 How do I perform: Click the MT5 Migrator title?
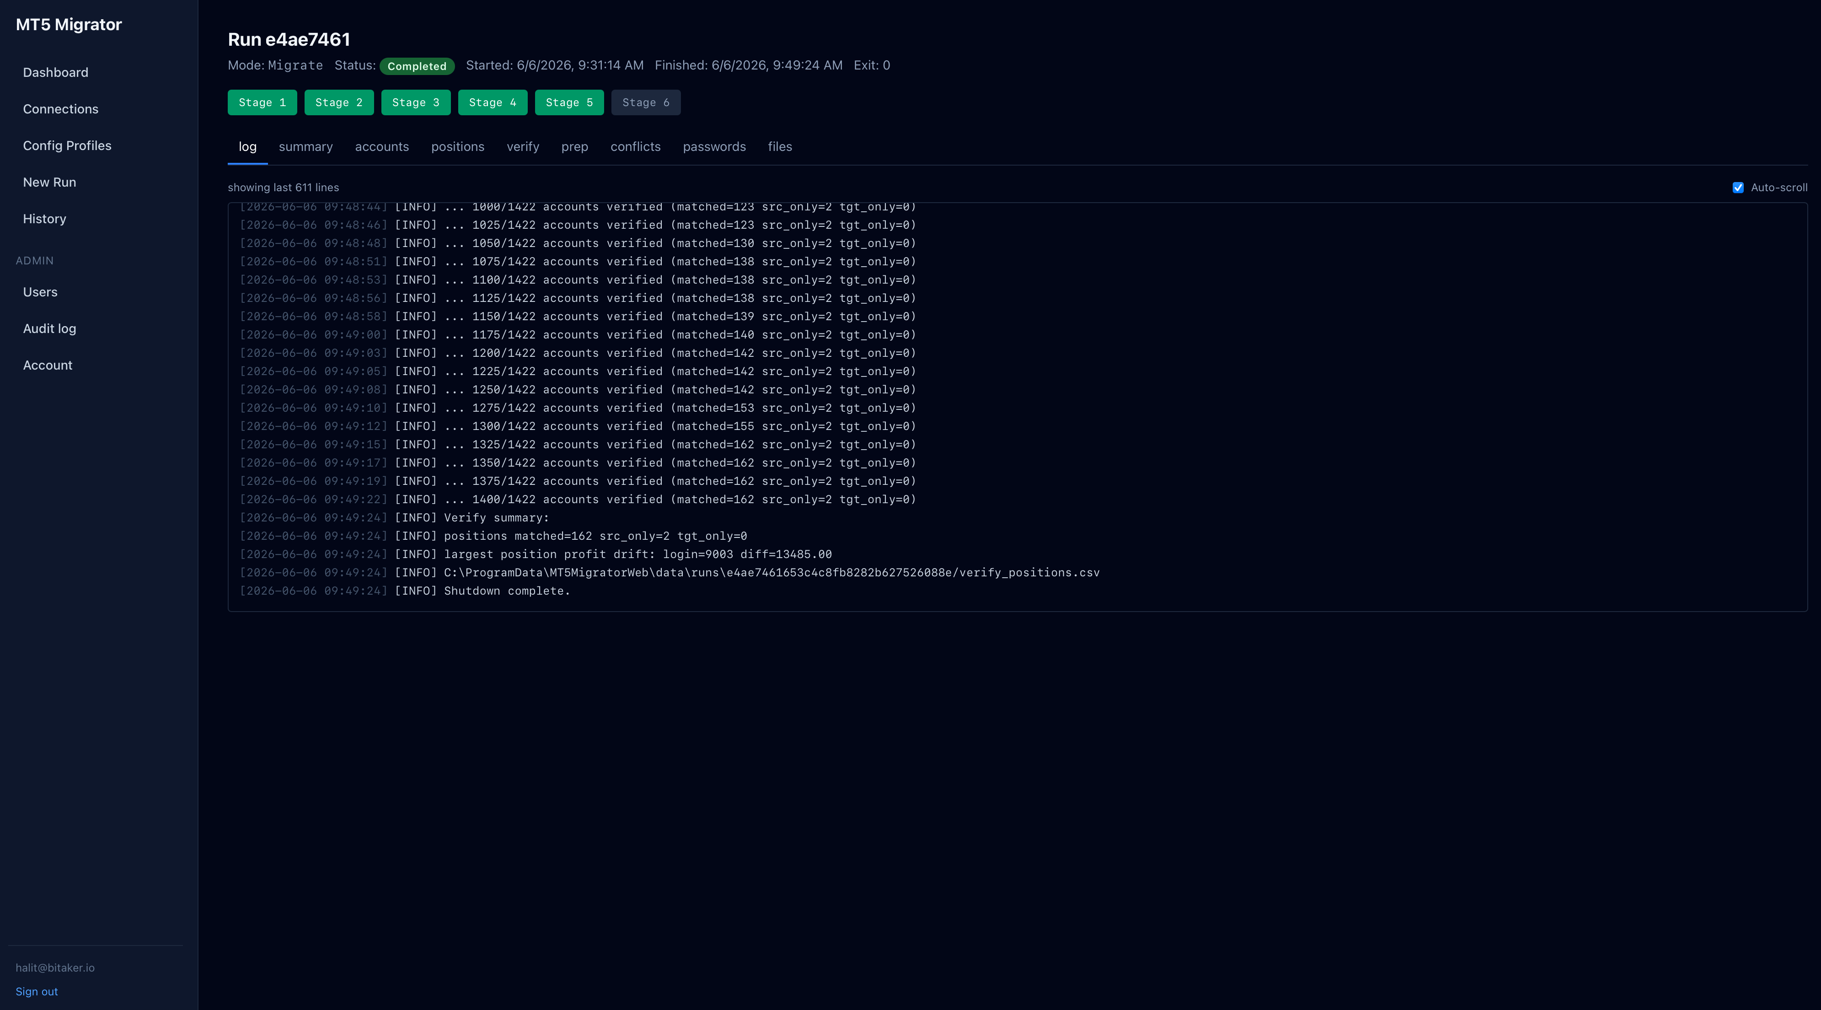[x=69, y=25]
